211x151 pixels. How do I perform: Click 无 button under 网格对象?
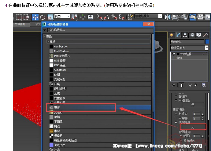(x=193, y=105)
